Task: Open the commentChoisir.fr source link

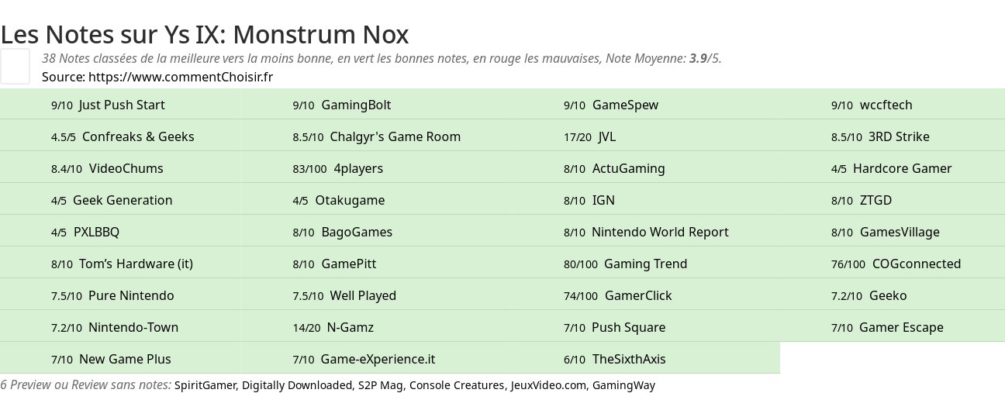Action: pos(181,77)
